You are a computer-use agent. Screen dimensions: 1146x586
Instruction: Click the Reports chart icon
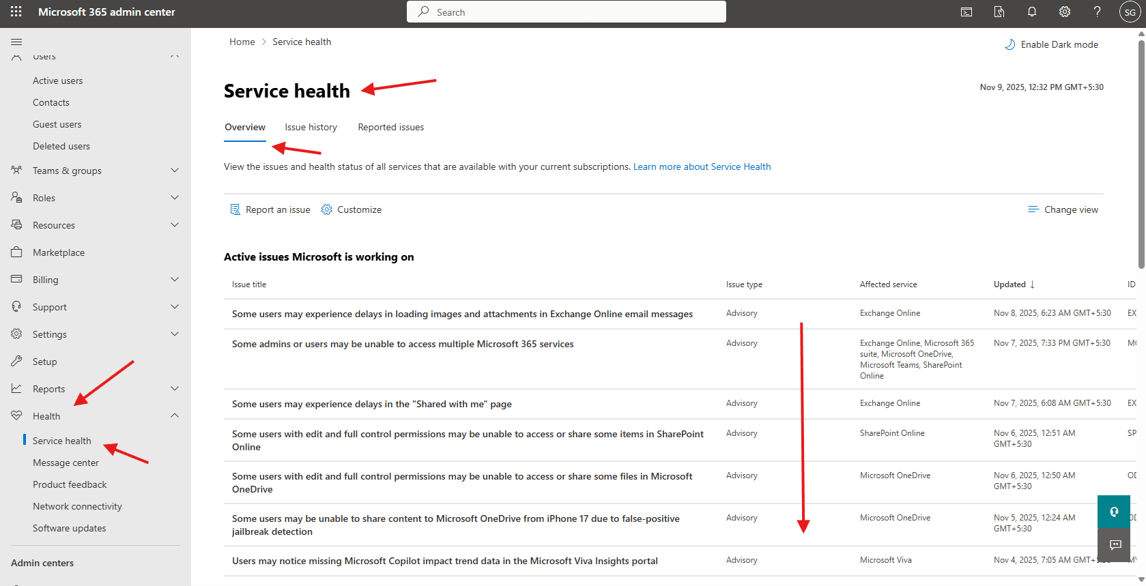[x=16, y=388]
